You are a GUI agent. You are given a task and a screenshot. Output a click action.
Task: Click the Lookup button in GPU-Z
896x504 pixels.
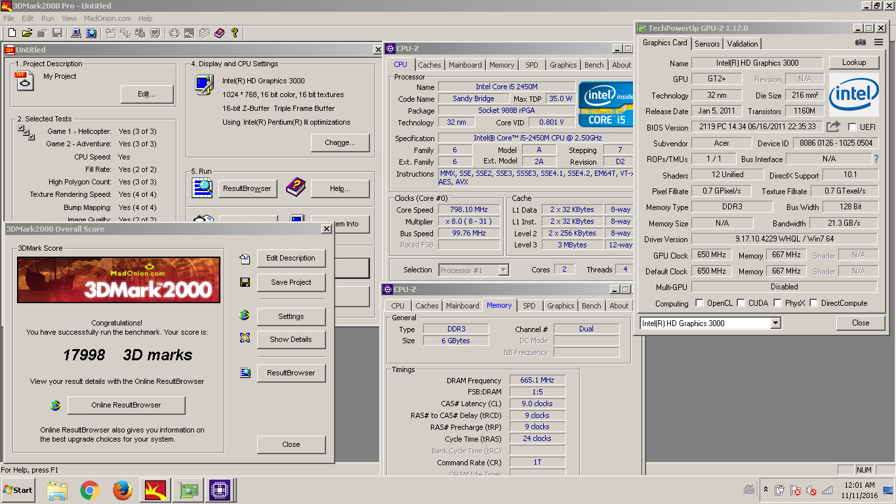coord(854,62)
